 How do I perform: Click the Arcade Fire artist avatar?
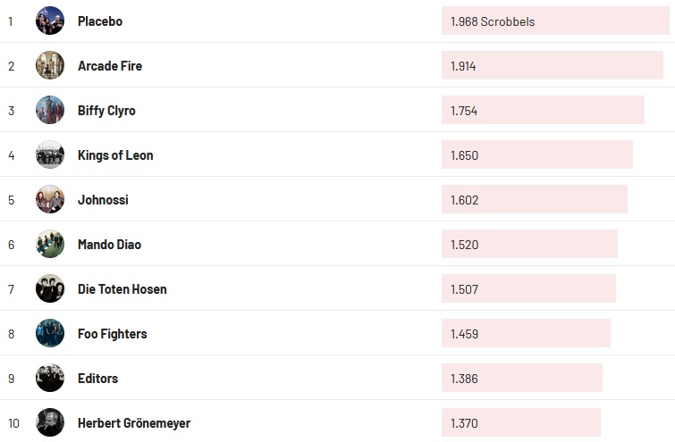[x=50, y=65]
